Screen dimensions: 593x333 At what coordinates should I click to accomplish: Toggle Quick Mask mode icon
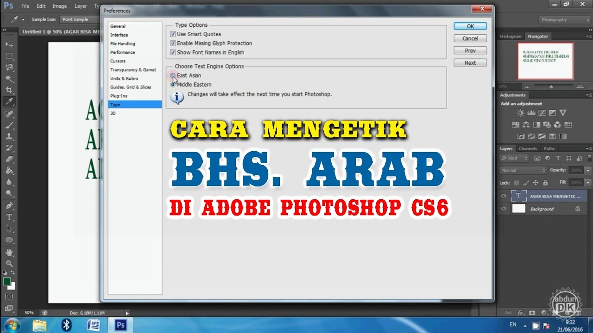click(x=9, y=296)
